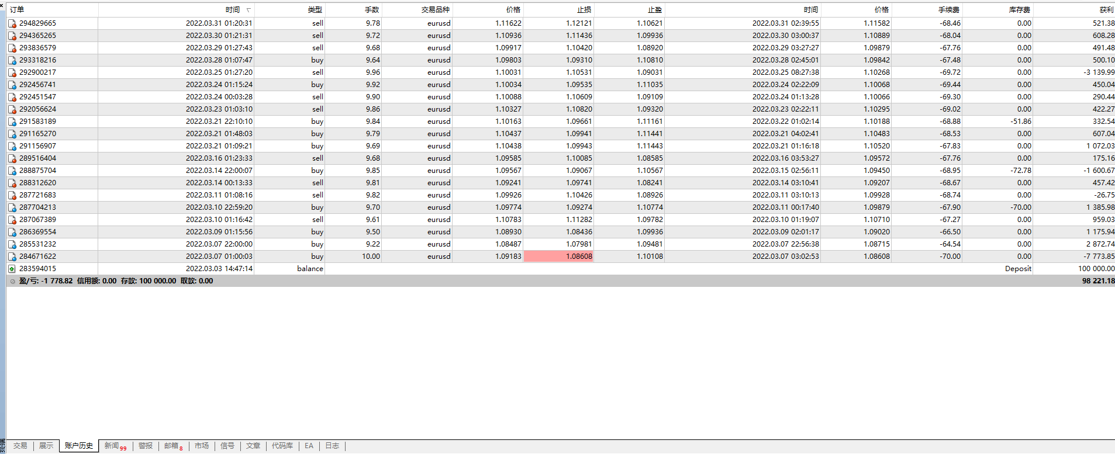Viewport: 1115px width, 454px height.
Task: Click the sell icon beside order 287067389
Action: [x=12, y=220]
